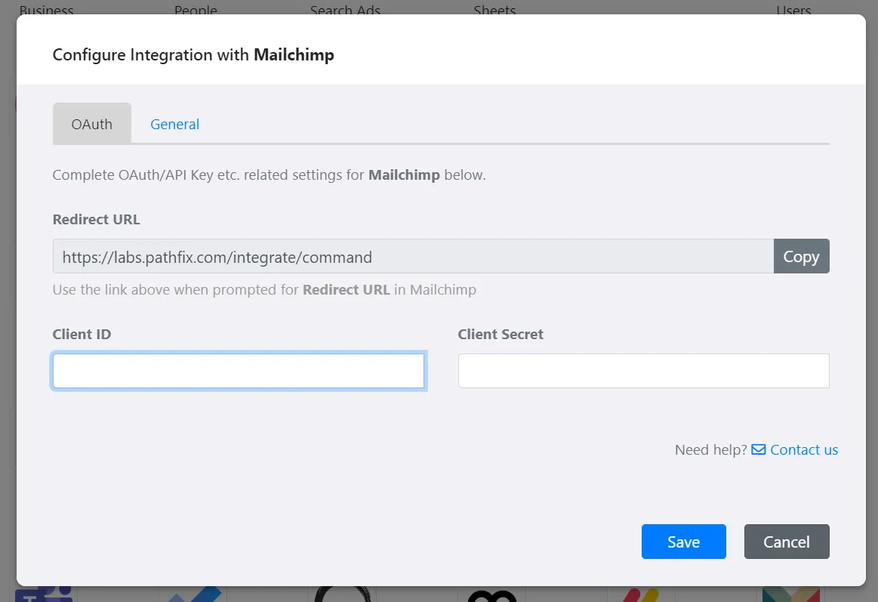Screen dimensions: 878x602
Task: Click the 'Client ID' label
Action: (x=82, y=335)
